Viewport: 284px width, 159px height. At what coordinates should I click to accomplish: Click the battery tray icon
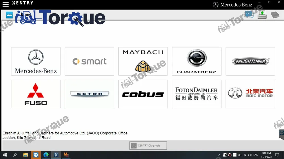click(x=240, y=155)
